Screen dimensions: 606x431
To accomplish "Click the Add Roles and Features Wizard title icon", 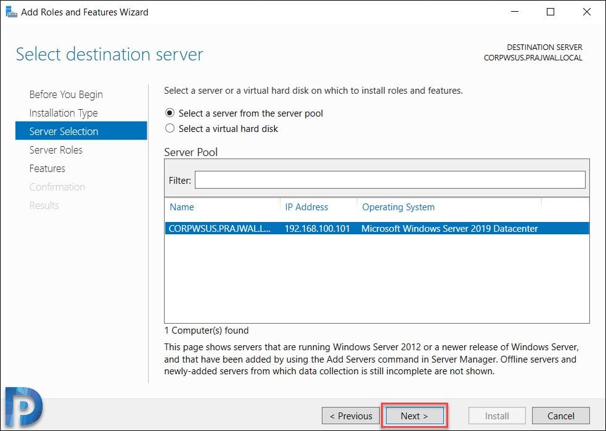I will click(11, 12).
